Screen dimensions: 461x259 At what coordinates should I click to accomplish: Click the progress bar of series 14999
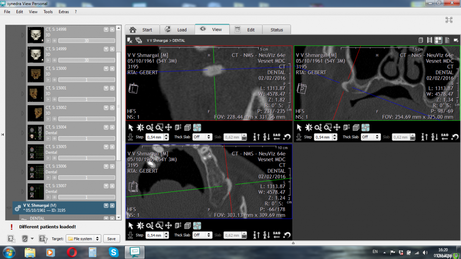click(86, 60)
